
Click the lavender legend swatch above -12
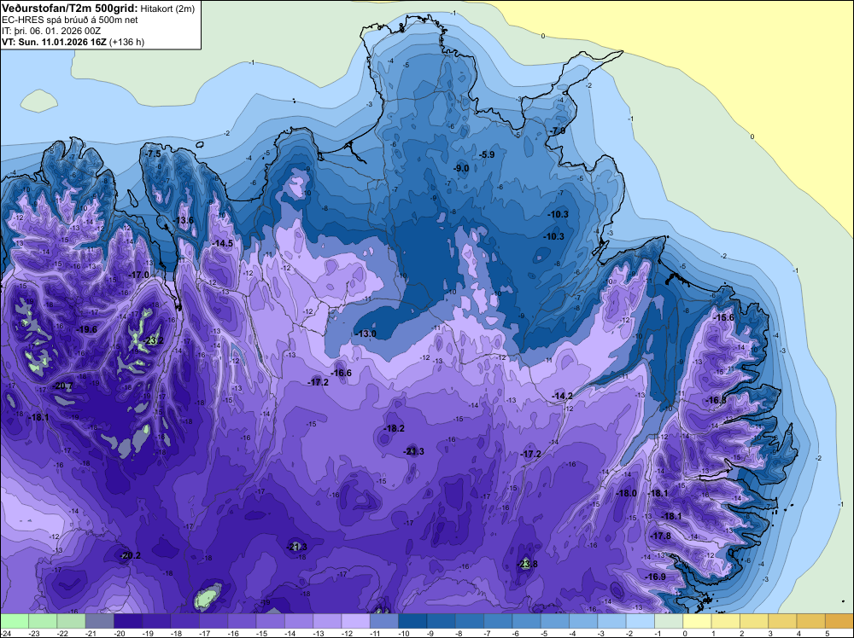[355, 621]
